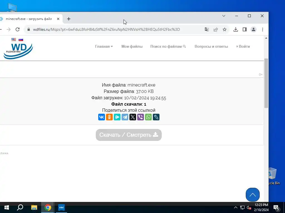This screenshot has height=213, width=285.
Task: Share the link via VK icon
Action: pyautogui.click(x=101, y=117)
